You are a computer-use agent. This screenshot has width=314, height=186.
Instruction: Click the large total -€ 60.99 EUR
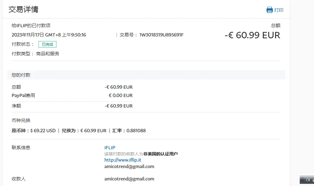pos(252,35)
